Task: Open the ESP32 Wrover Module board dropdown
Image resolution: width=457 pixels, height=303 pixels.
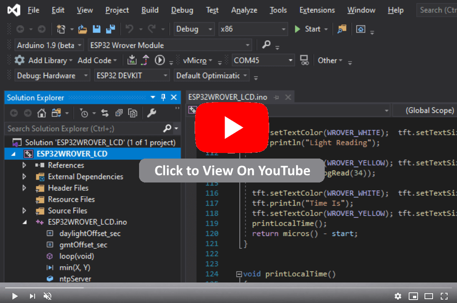Action: click(170, 45)
